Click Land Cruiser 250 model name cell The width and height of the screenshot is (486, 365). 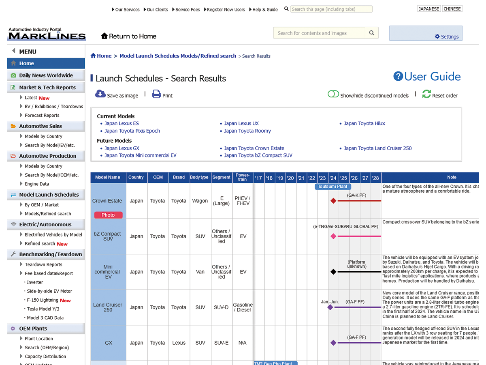pyautogui.click(x=108, y=307)
